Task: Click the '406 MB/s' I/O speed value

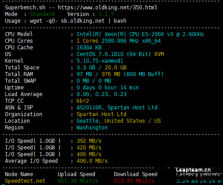Action: [89, 154]
